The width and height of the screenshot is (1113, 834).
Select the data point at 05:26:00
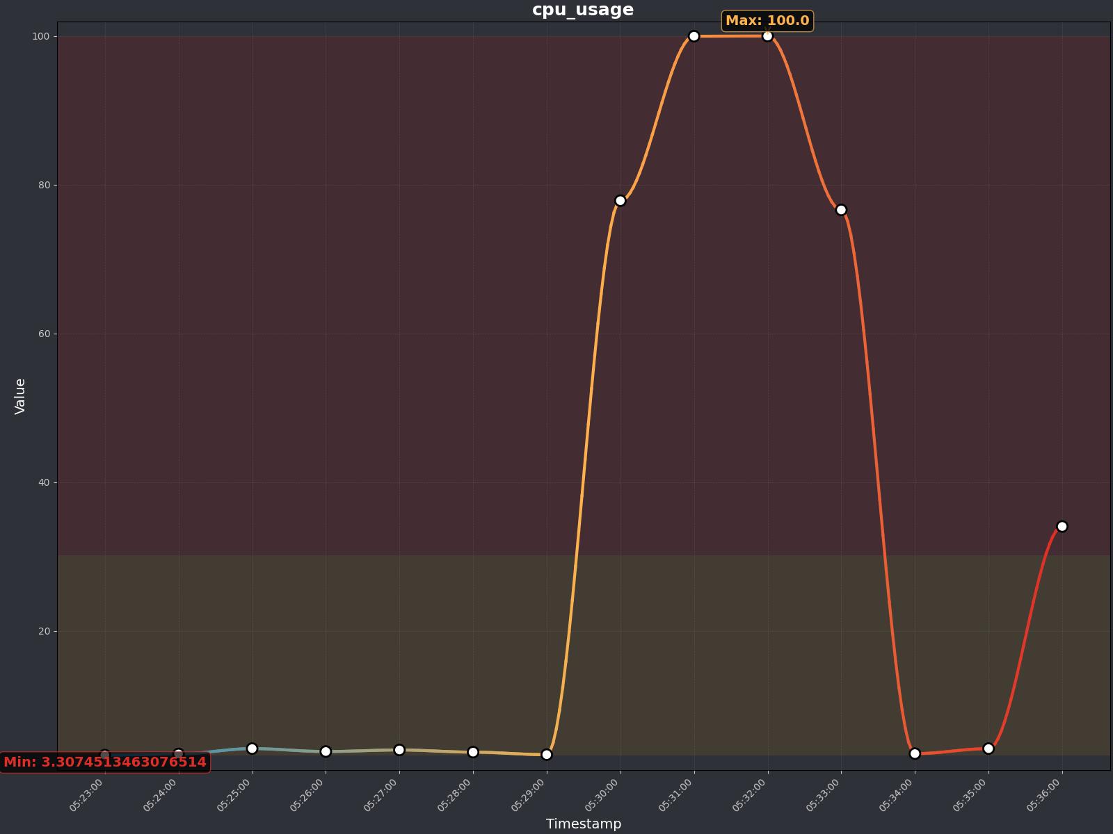pyautogui.click(x=326, y=751)
